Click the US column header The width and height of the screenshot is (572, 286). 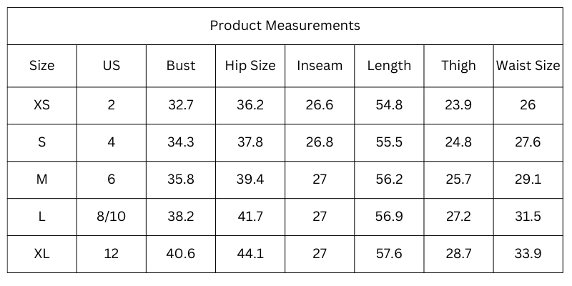pyautogui.click(x=112, y=66)
